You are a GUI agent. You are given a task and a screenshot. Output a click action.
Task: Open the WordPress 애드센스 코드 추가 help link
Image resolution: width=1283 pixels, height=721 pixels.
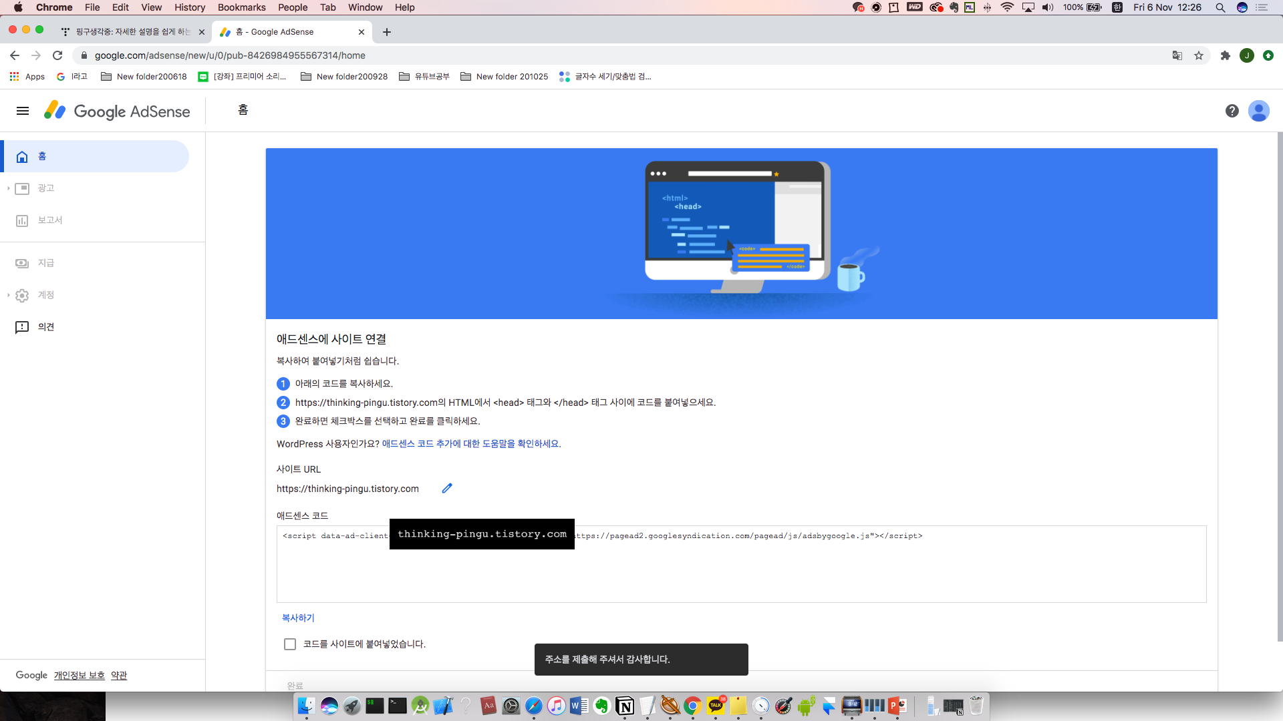coord(471,444)
